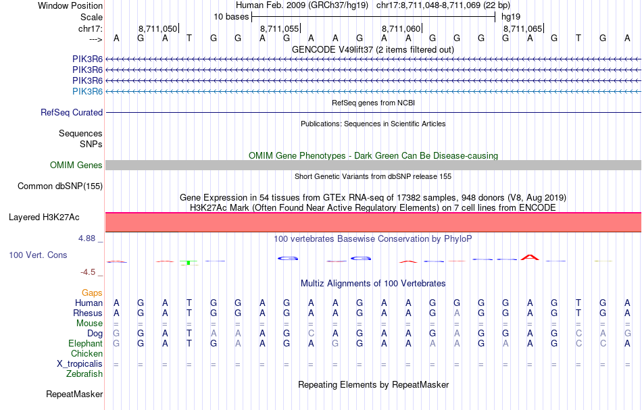This screenshot has width=642, height=410.
Task: Click the 10 bases scale bar
Action: pos(373,17)
